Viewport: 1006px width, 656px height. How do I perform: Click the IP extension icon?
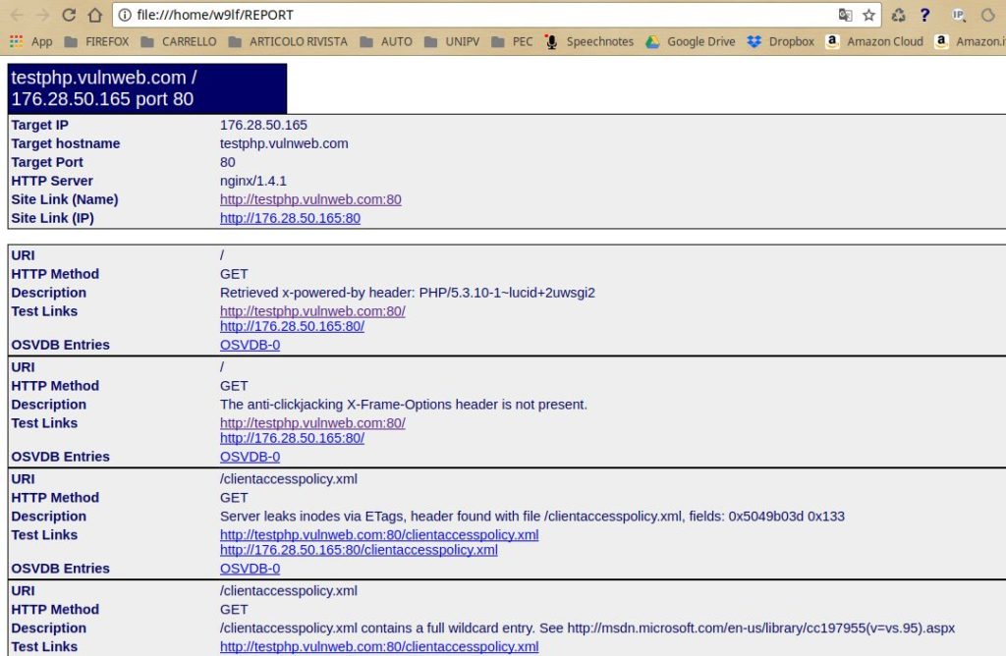(x=958, y=15)
